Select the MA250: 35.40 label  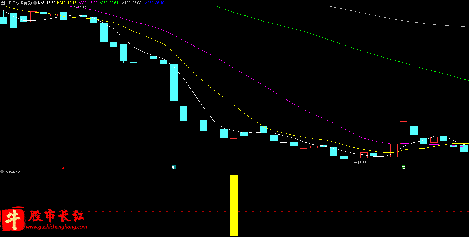pyautogui.click(x=153, y=3)
